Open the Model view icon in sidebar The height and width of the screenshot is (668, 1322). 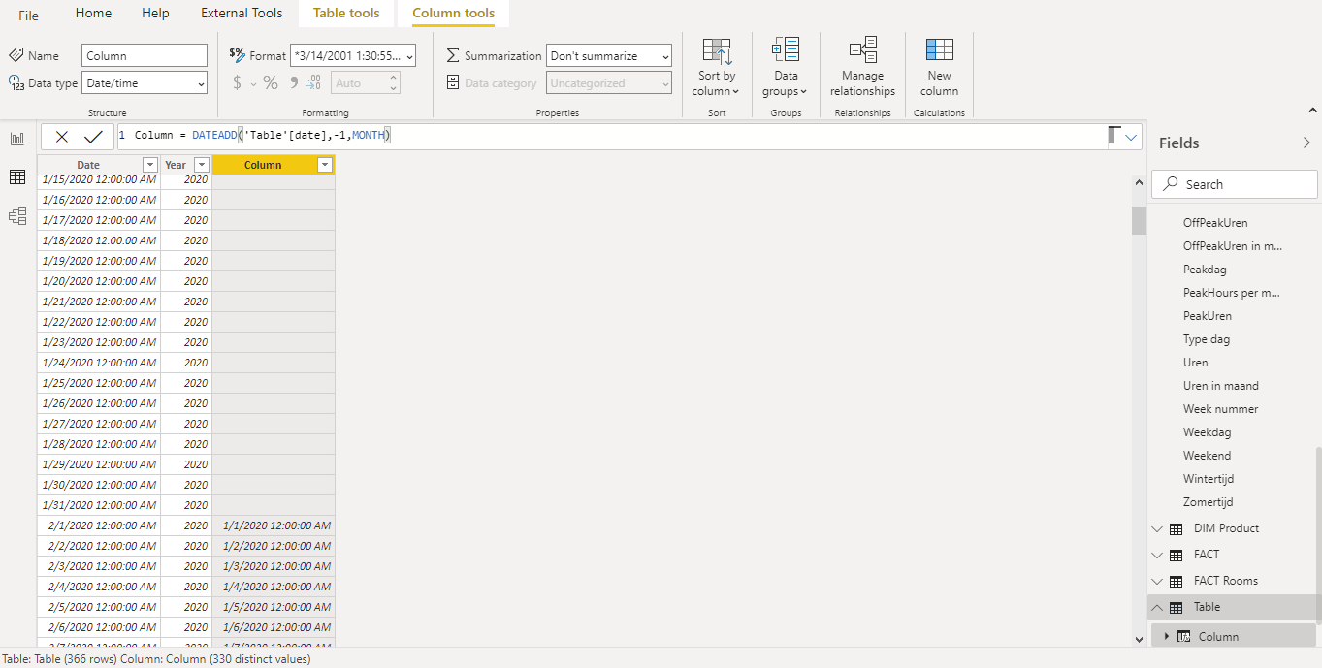tap(16, 216)
